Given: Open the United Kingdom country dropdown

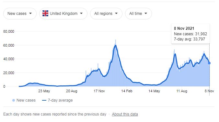Looking at the screenshot, I should coord(63,14).
